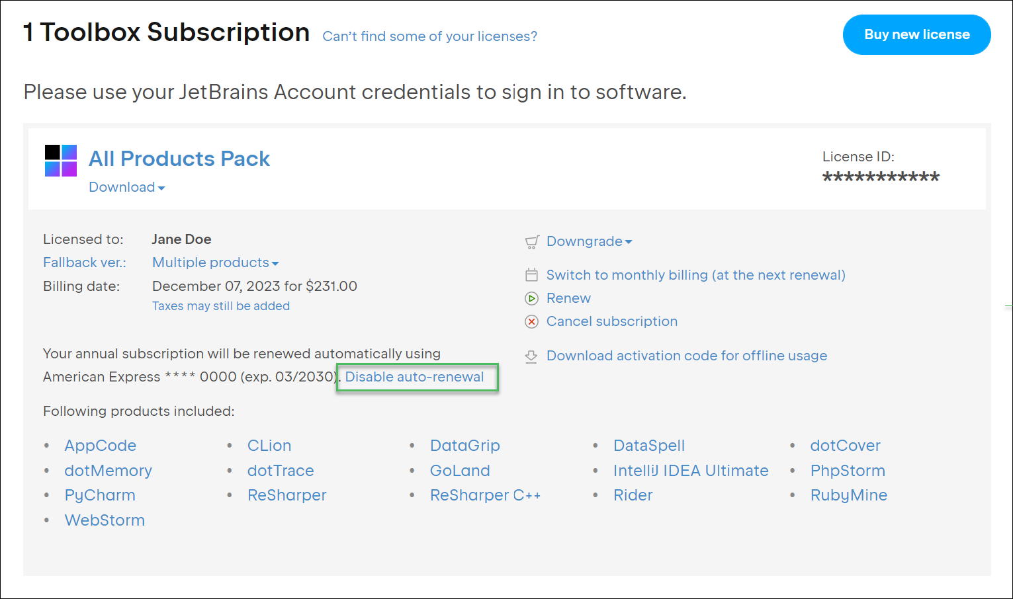This screenshot has height=599, width=1013.
Task: Click the red Cancel subscription icon
Action: point(531,322)
